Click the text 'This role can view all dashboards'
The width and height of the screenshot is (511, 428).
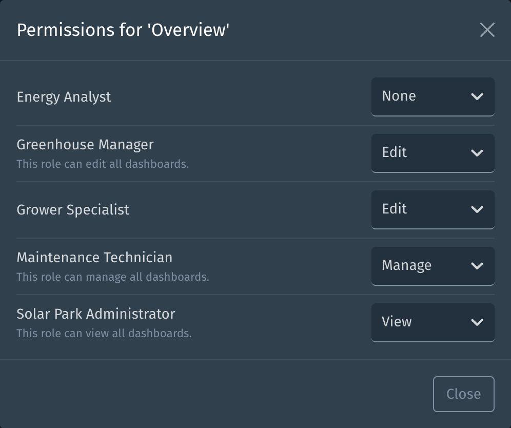coord(104,333)
